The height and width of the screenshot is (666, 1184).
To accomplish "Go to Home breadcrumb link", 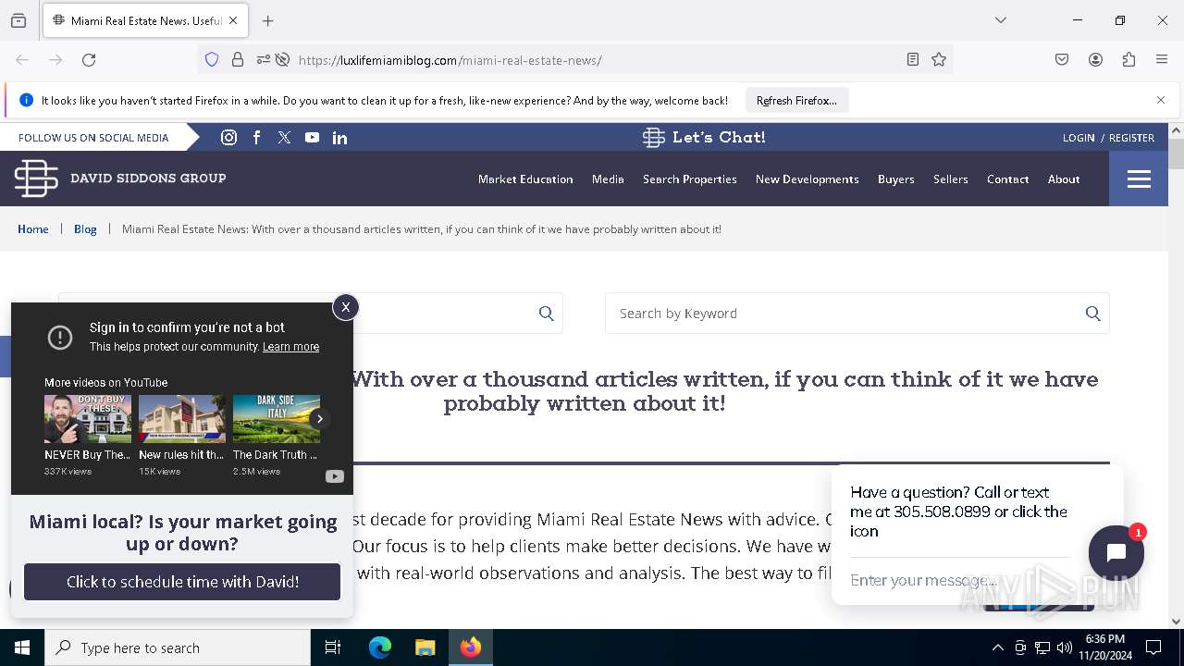I will click(33, 229).
